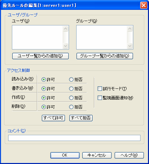Open help with ヘルプ(H) button
Image resolution: width=149 pixels, height=164 pixels.
click(x=129, y=155)
